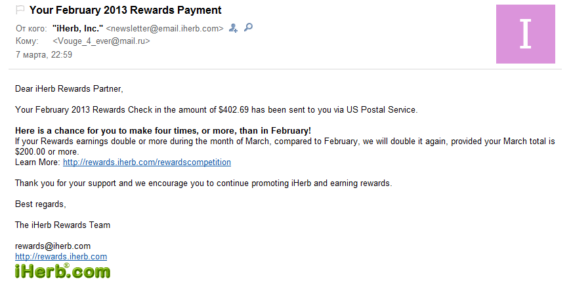Click the bold "Here is a chance" heading
571x302 pixels.
click(x=163, y=130)
